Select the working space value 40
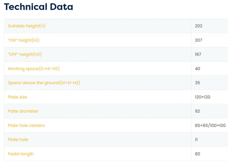The height and width of the screenshot is (164, 228). [x=197, y=68]
